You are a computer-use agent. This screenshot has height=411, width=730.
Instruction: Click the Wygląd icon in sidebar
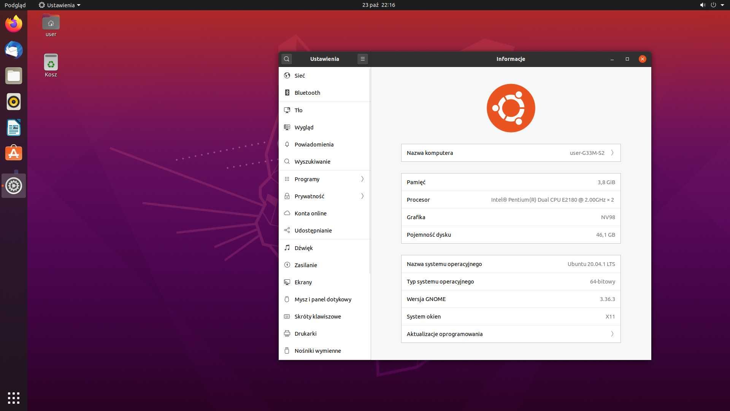pos(287,127)
